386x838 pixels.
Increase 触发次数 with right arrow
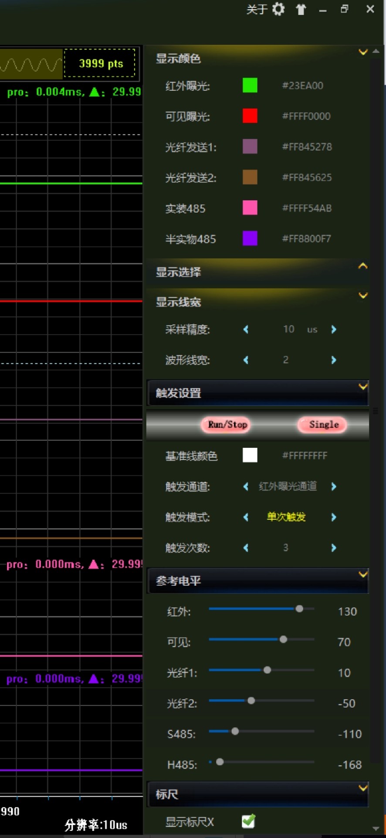point(334,547)
